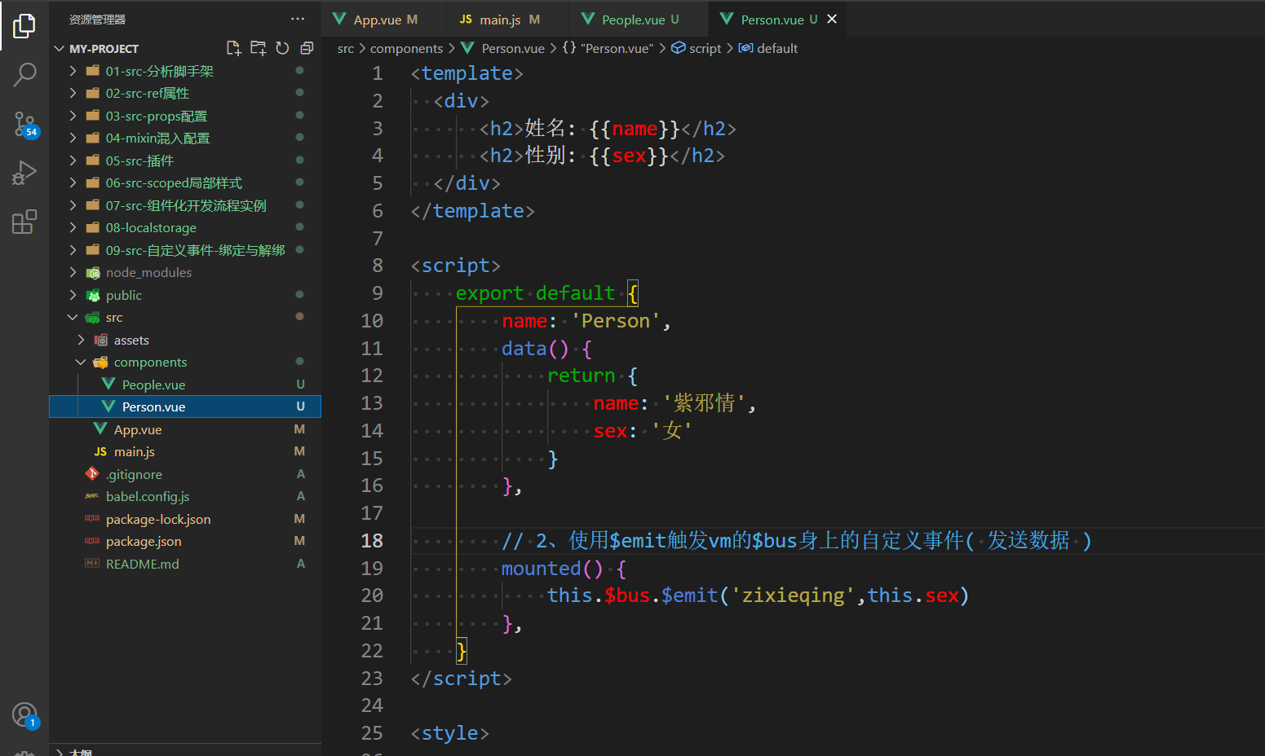Switch to the People.vue tab
This screenshot has height=756, width=1265.
tap(639, 19)
